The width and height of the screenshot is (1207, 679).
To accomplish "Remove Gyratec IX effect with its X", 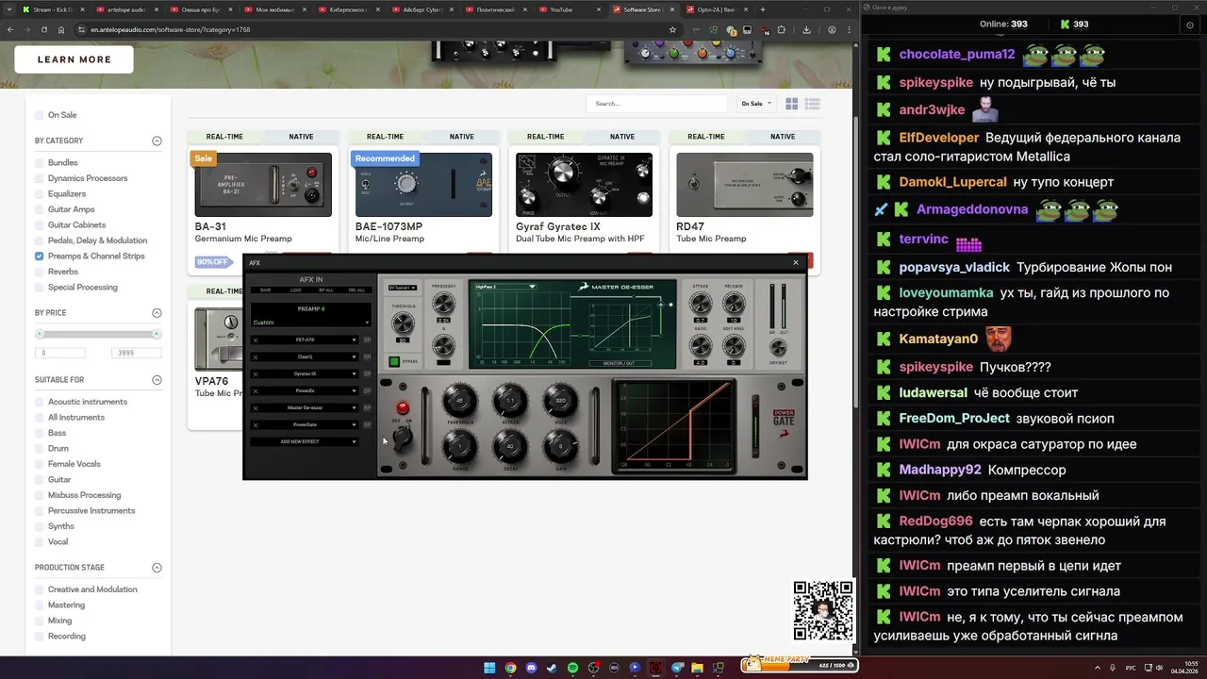I will click(x=256, y=373).
